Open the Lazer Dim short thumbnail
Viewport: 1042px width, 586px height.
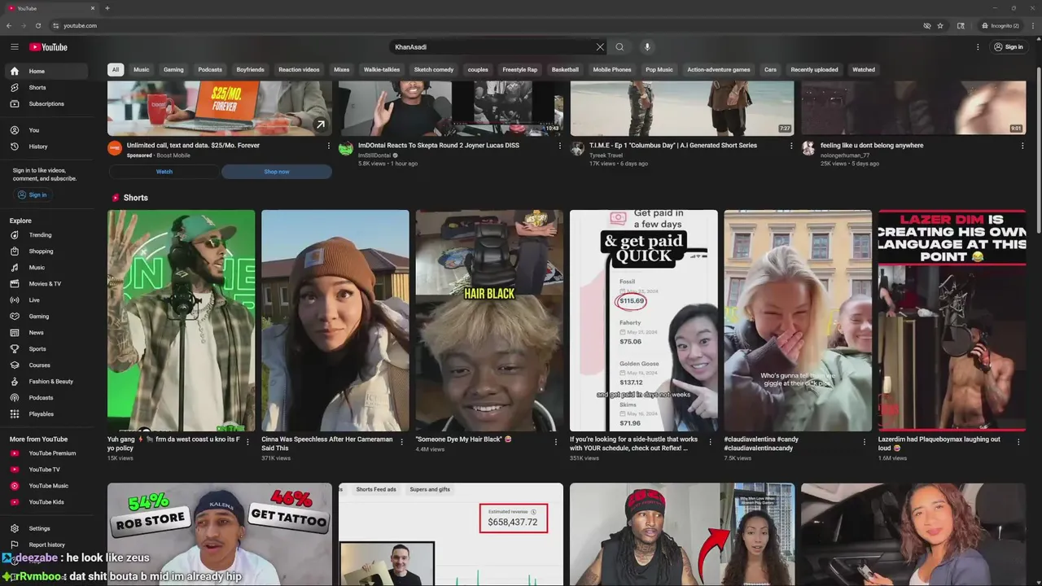pyautogui.click(x=952, y=321)
